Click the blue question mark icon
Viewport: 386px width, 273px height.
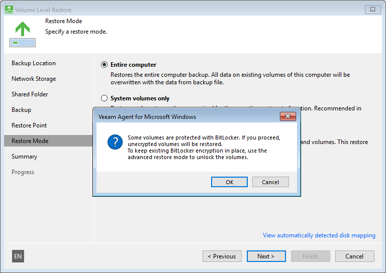[x=115, y=142]
